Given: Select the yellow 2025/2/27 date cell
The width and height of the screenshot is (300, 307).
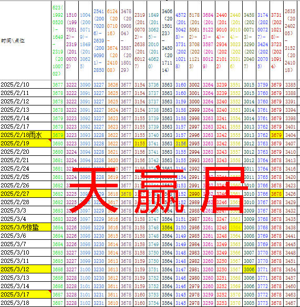Looking at the screenshot, I should coord(26,194).
